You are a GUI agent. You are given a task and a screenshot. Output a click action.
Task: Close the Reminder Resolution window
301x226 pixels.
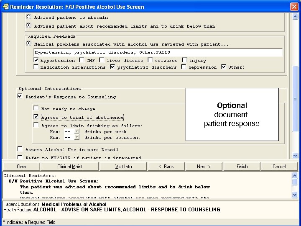(294, 7)
